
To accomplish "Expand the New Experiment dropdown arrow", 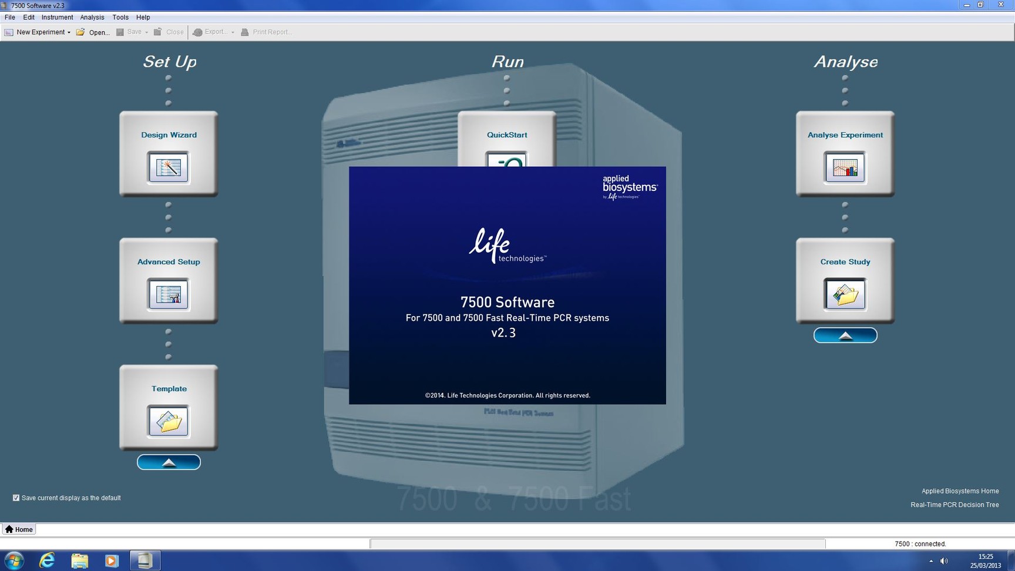I will click(x=69, y=32).
